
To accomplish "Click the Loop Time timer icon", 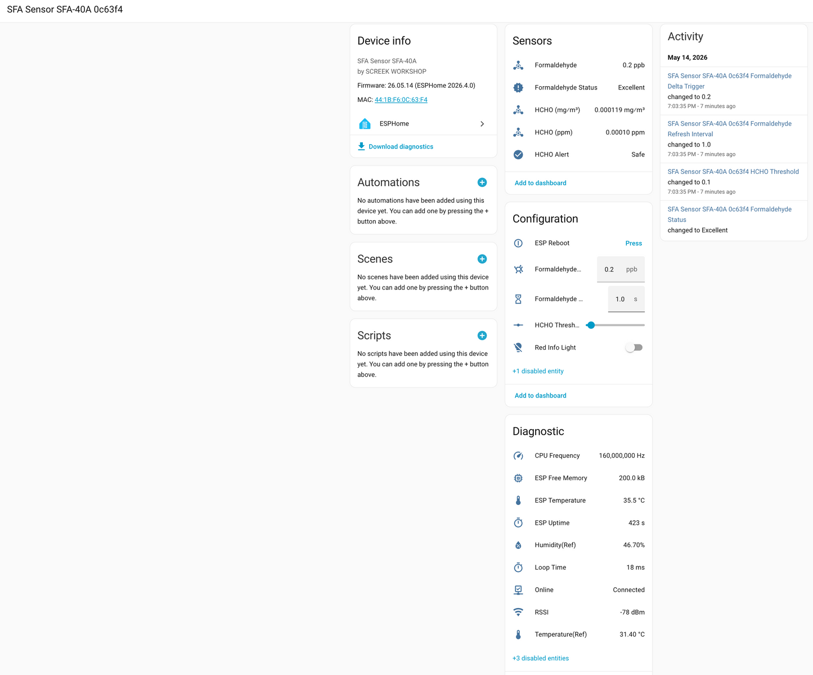I will (518, 567).
